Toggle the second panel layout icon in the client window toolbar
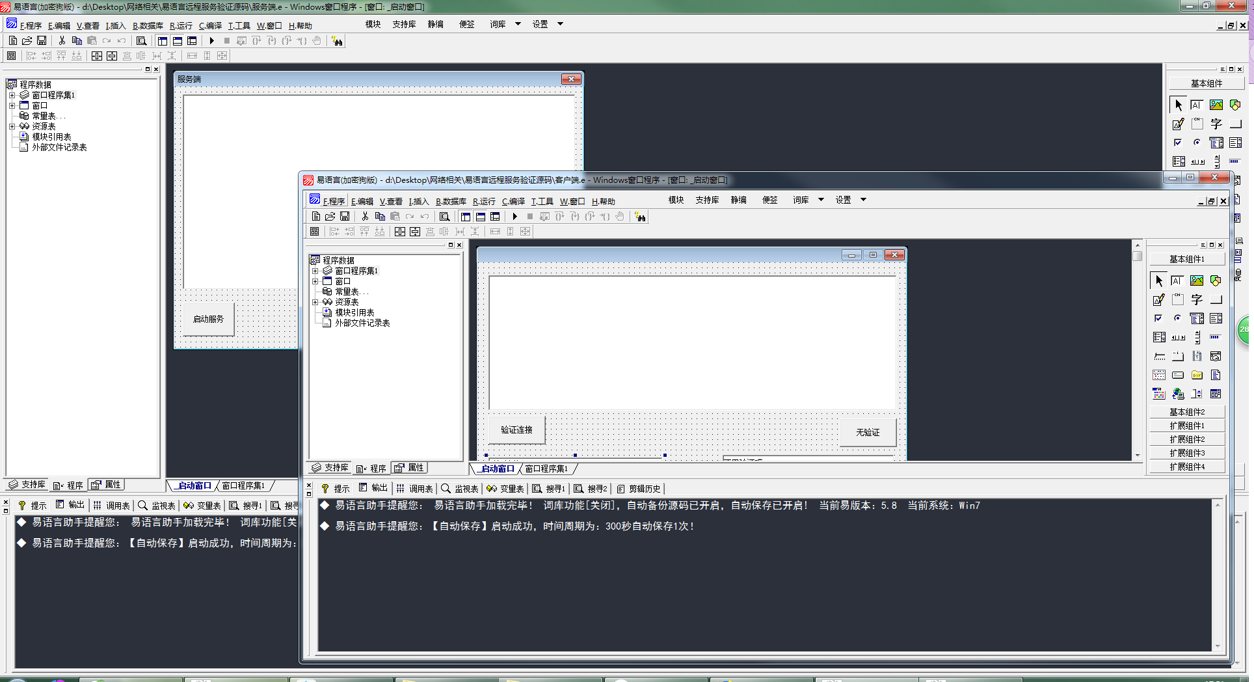 [x=481, y=217]
